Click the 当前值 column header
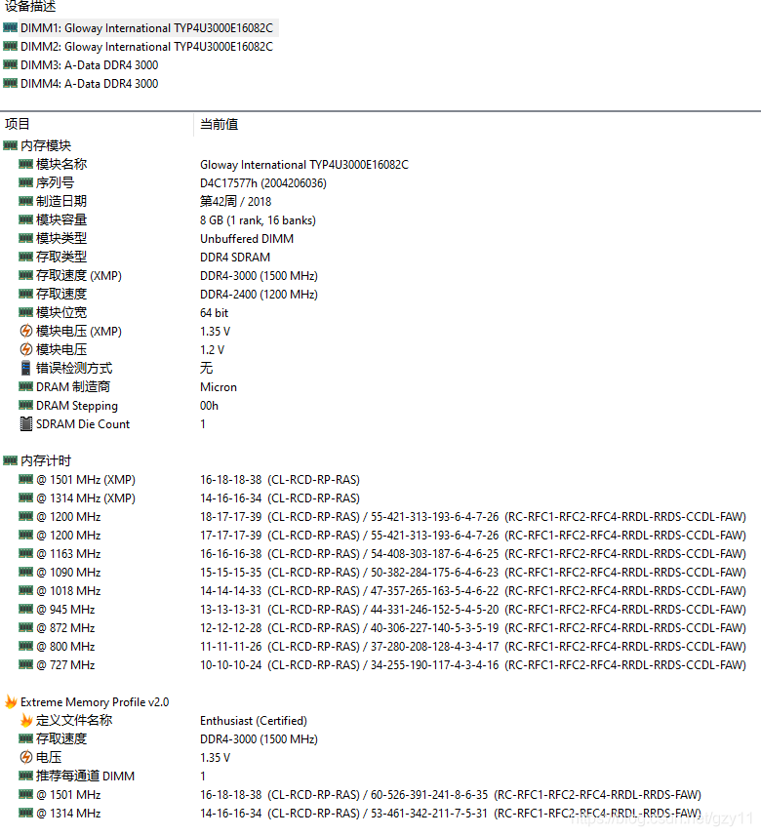 (x=219, y=124)
